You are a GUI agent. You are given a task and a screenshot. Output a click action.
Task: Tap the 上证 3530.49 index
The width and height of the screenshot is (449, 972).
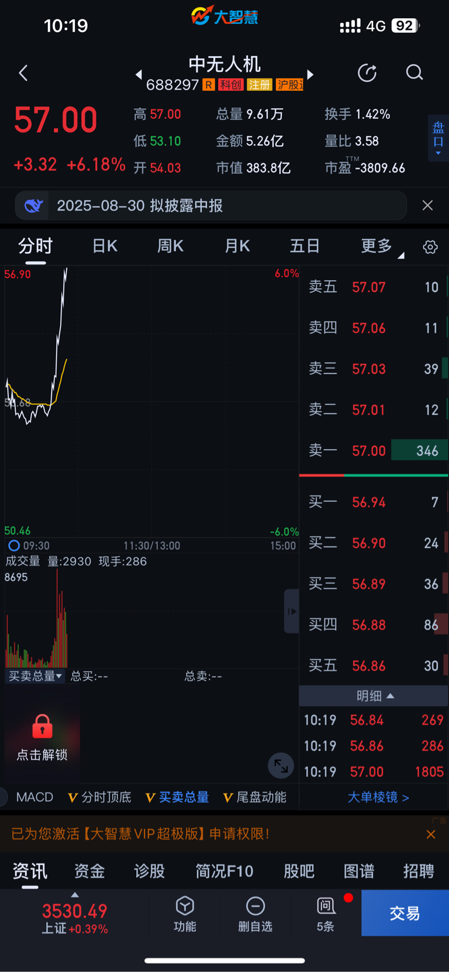(x=75, y=918)
